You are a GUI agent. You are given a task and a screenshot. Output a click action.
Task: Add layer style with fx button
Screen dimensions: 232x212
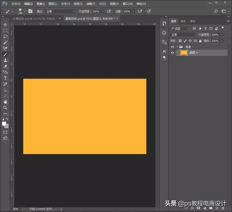point(192,208)
